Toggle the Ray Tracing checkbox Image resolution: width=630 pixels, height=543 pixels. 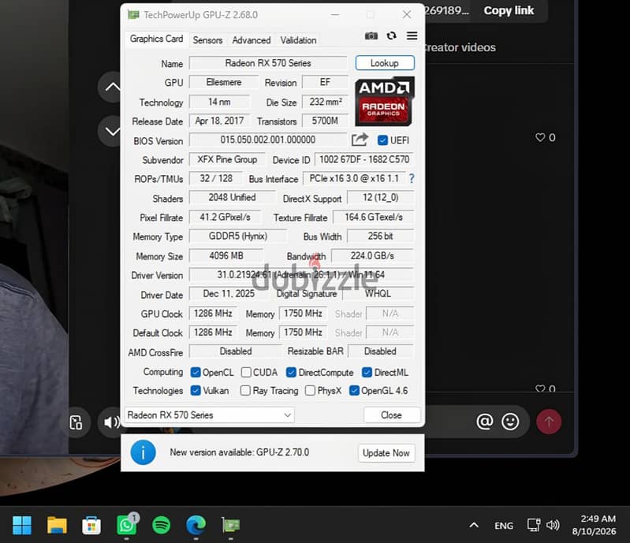coord(245,390)
